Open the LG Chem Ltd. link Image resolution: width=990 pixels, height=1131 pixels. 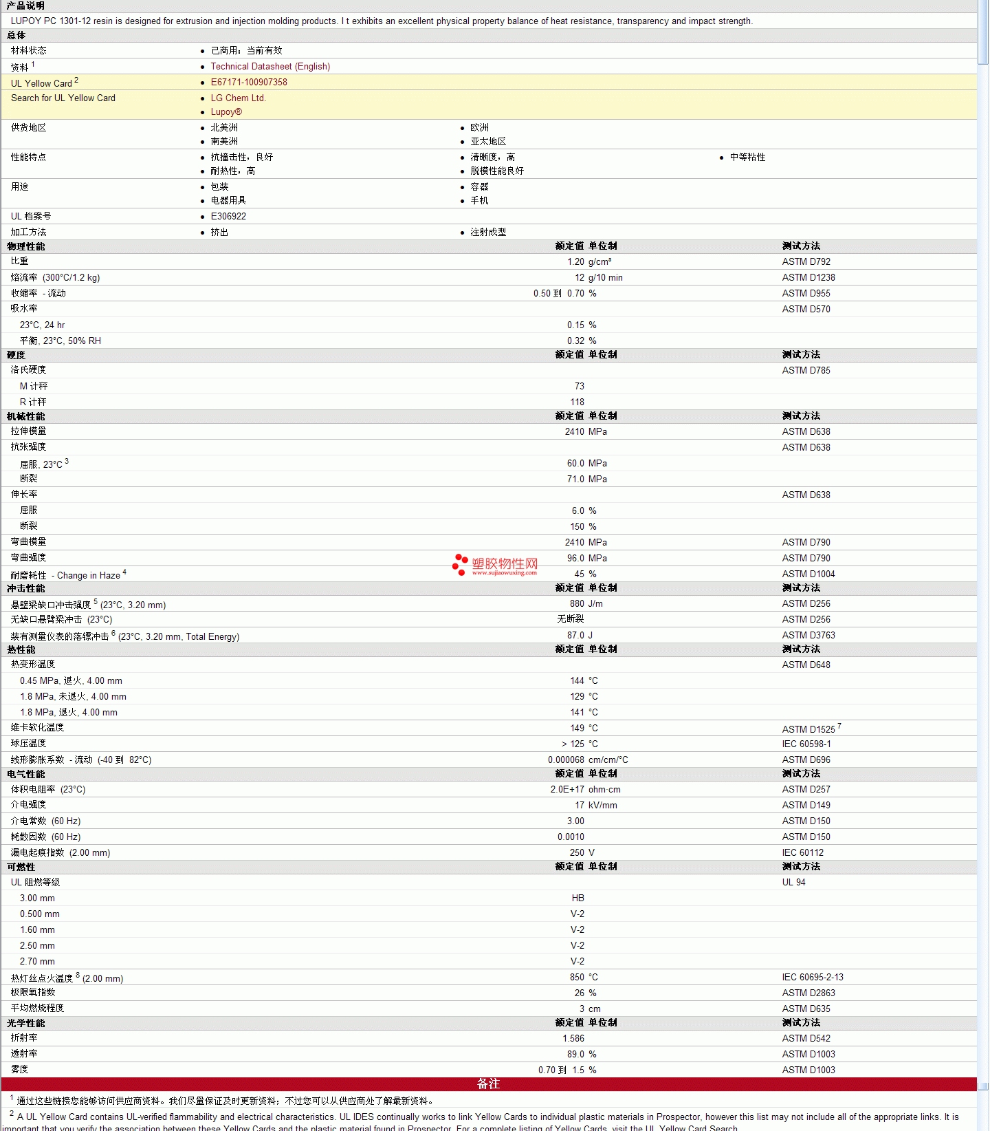click(238, 98)
